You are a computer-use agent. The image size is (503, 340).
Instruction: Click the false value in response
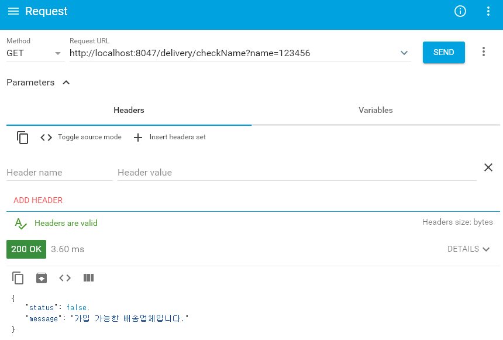(77, 308)
